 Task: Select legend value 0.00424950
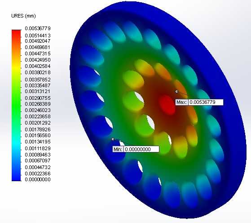point(38,60)
